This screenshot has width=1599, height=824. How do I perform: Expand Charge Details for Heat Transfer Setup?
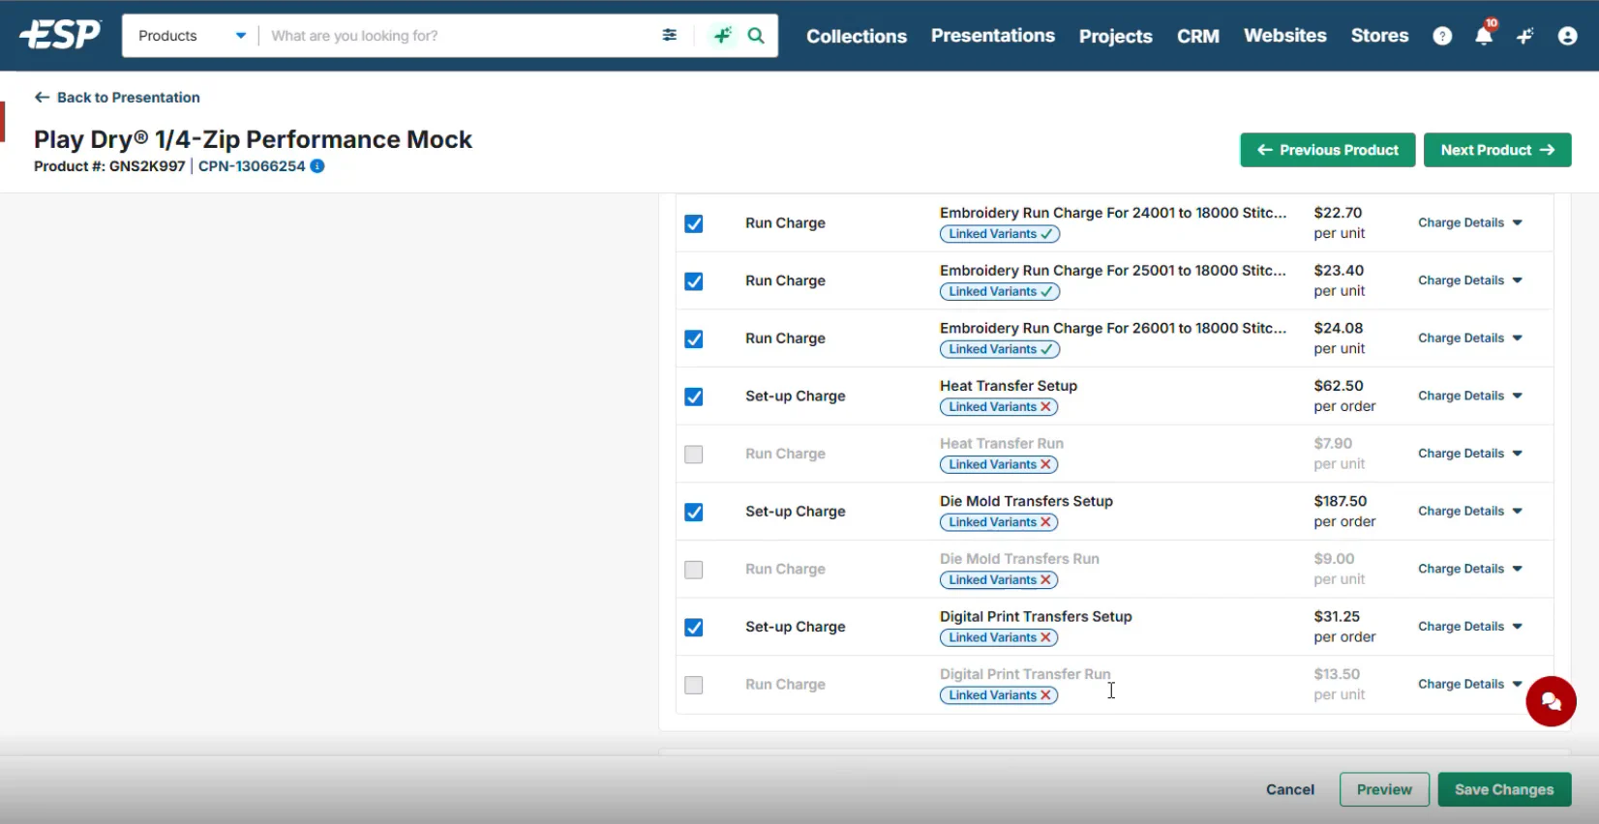pyautogui.click(x=1469, y=396)
